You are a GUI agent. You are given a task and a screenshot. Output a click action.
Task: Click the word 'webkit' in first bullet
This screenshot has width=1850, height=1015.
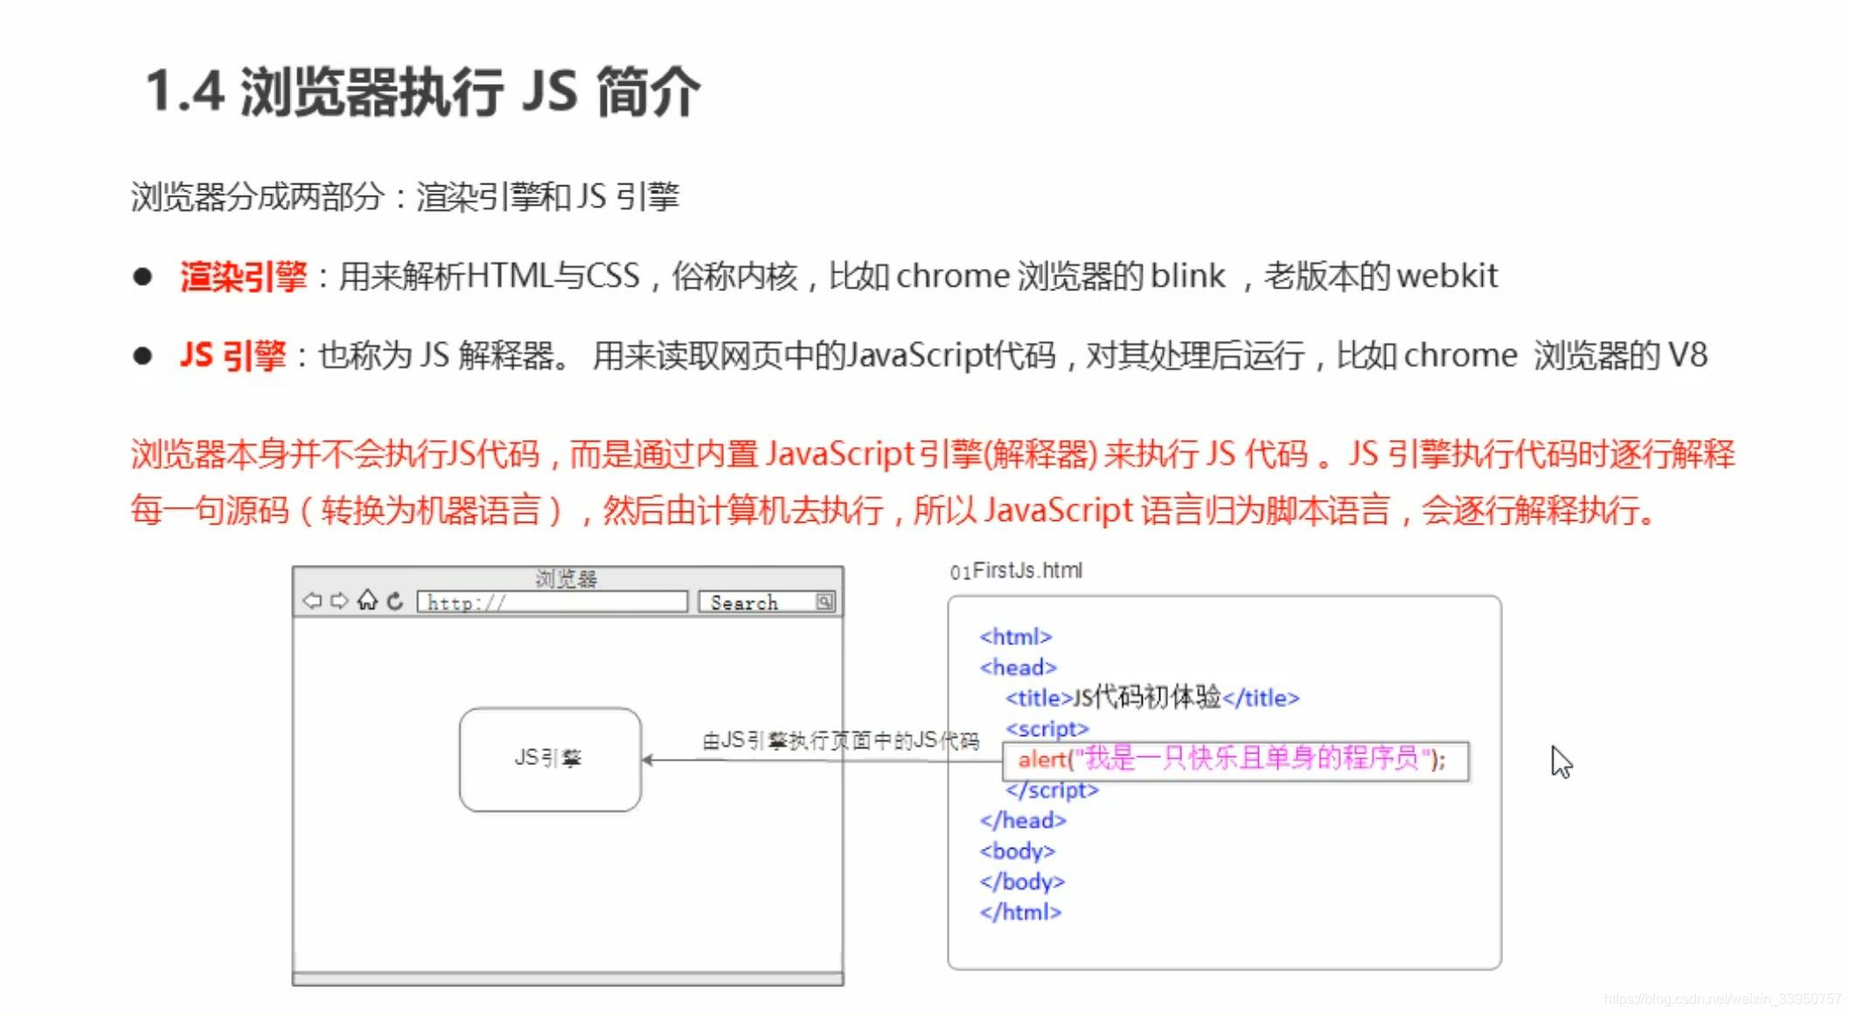pyautogui.click(x=1448, y=276)
